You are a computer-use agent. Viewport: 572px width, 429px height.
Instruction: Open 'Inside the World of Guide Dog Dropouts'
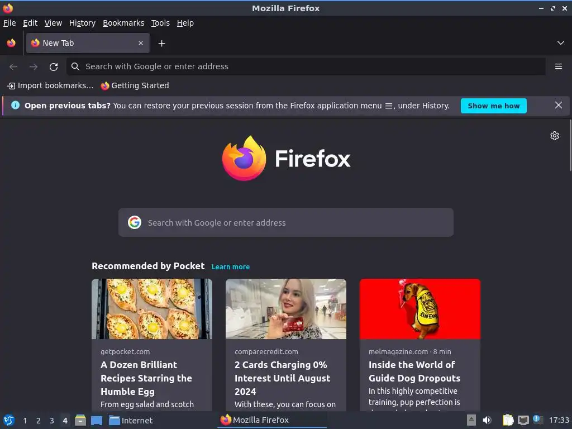click(414, 371)
